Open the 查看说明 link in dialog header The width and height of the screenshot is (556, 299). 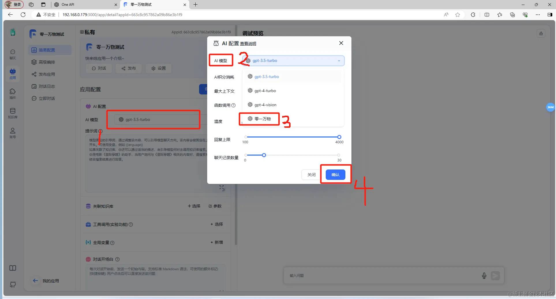(x=248, y=44)
